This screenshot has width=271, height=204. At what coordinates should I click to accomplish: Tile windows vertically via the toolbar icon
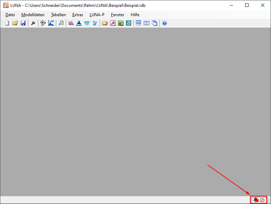tap(147, 23)
